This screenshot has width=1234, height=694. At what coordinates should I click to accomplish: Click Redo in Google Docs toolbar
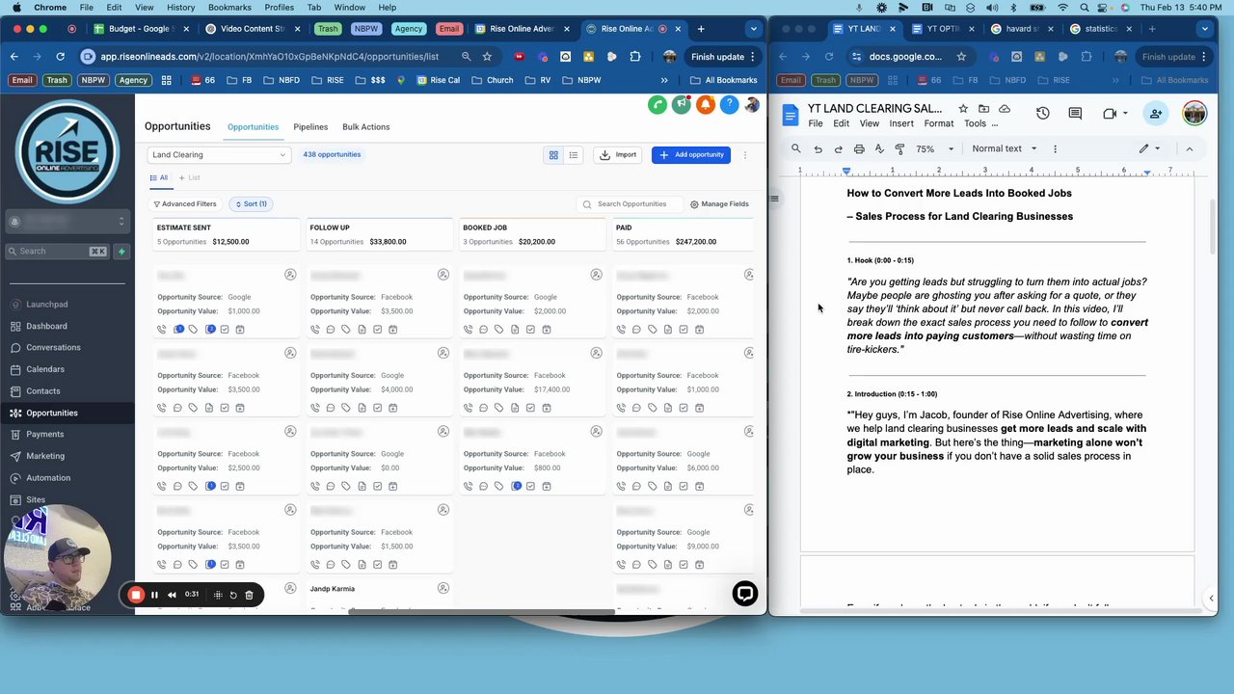point(838,149)
